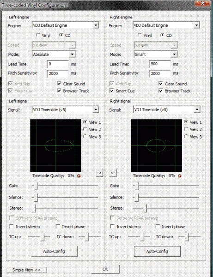
Task: Click the right signal oscilloscope display
Action: (157, 145)
